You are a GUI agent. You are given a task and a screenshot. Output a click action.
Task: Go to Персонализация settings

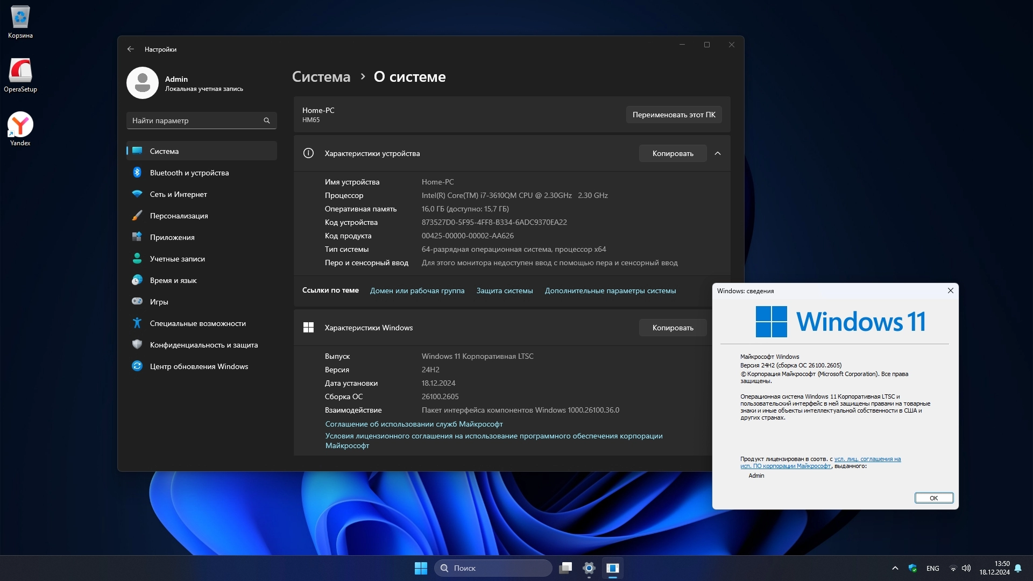tap(179, 216)
